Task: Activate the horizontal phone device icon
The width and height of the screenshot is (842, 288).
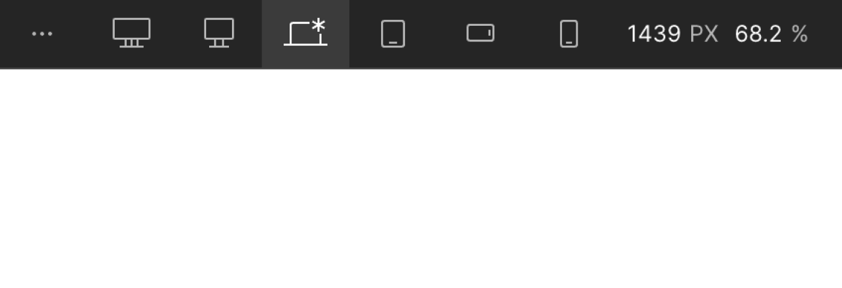Action: pos(481,33)
